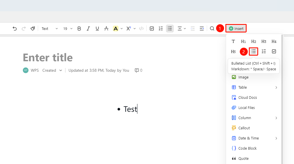
Task: Click the inline code icon
Action: tap(141, 29)
